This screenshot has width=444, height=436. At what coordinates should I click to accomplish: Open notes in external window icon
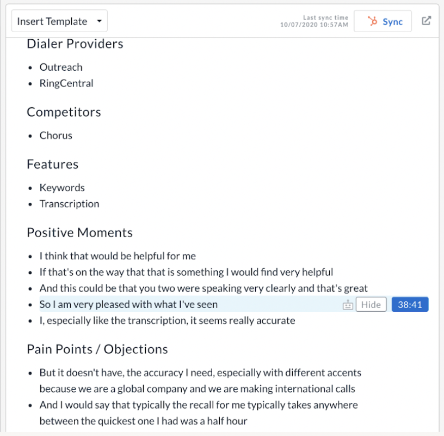[x=426, y=21]
